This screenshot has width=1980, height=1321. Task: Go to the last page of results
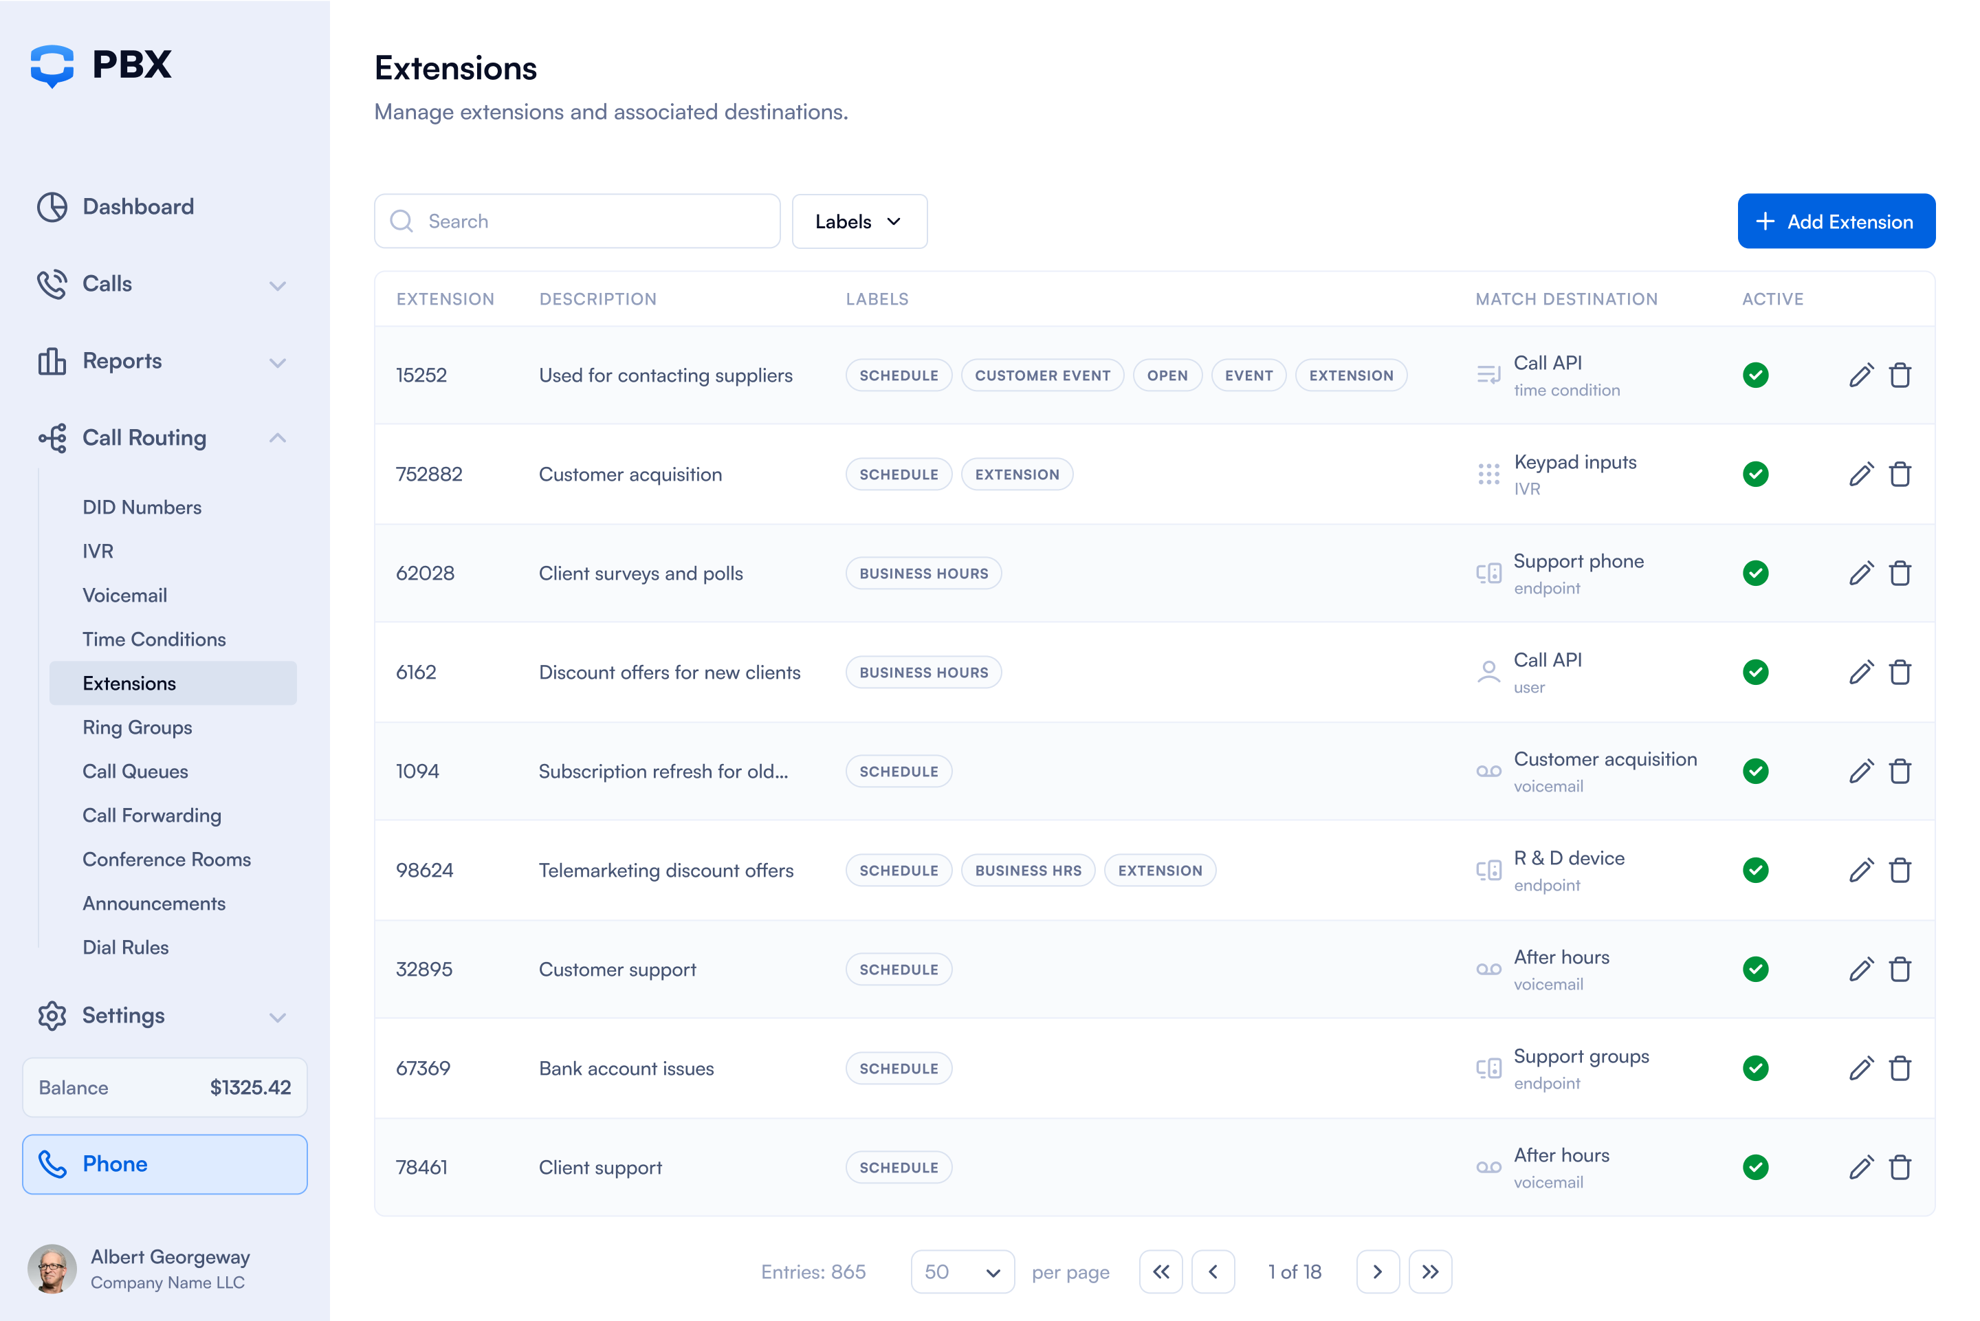pyautogui.click(x=1429, y=1271)
